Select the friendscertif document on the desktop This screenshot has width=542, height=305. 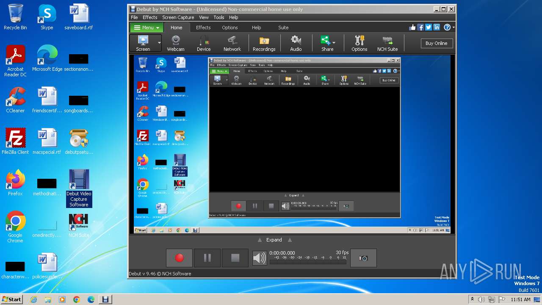tap(47, 100)
